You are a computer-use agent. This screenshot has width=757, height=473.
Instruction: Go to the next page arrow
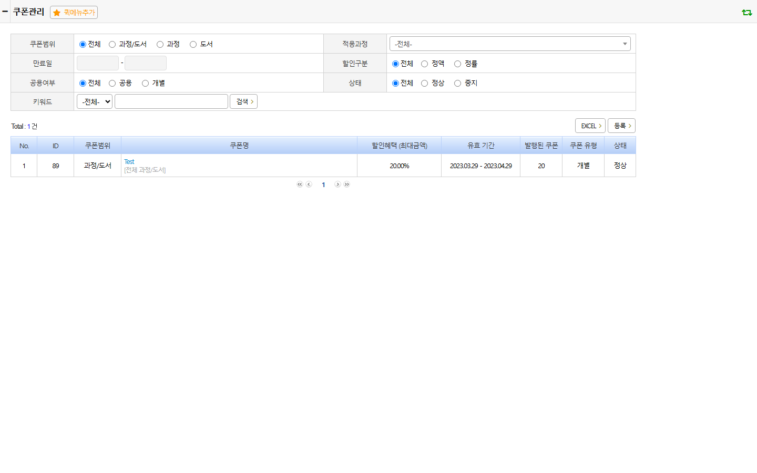(337, 184)
